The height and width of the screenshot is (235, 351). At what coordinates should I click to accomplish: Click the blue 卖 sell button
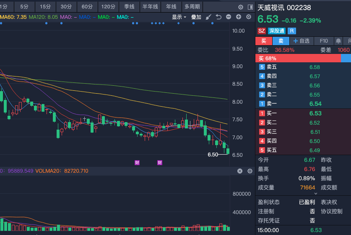tap(281, 41)
